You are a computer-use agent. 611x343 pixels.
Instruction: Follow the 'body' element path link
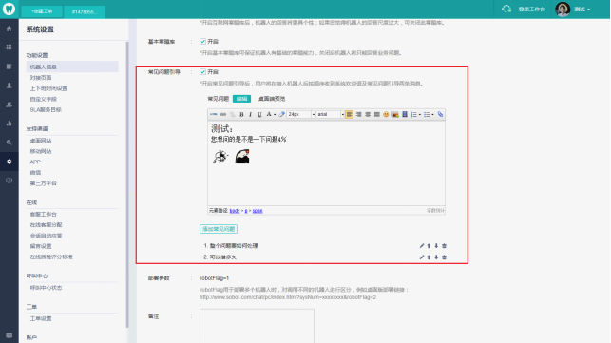(235, 211)
